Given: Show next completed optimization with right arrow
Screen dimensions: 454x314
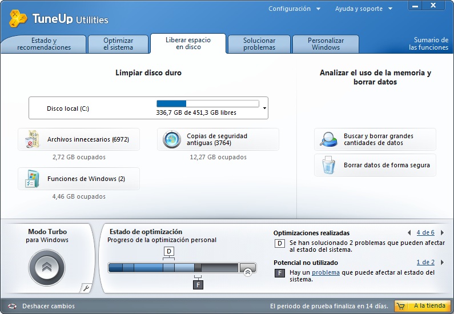Looking at the screenshot, I should point(442,232).
